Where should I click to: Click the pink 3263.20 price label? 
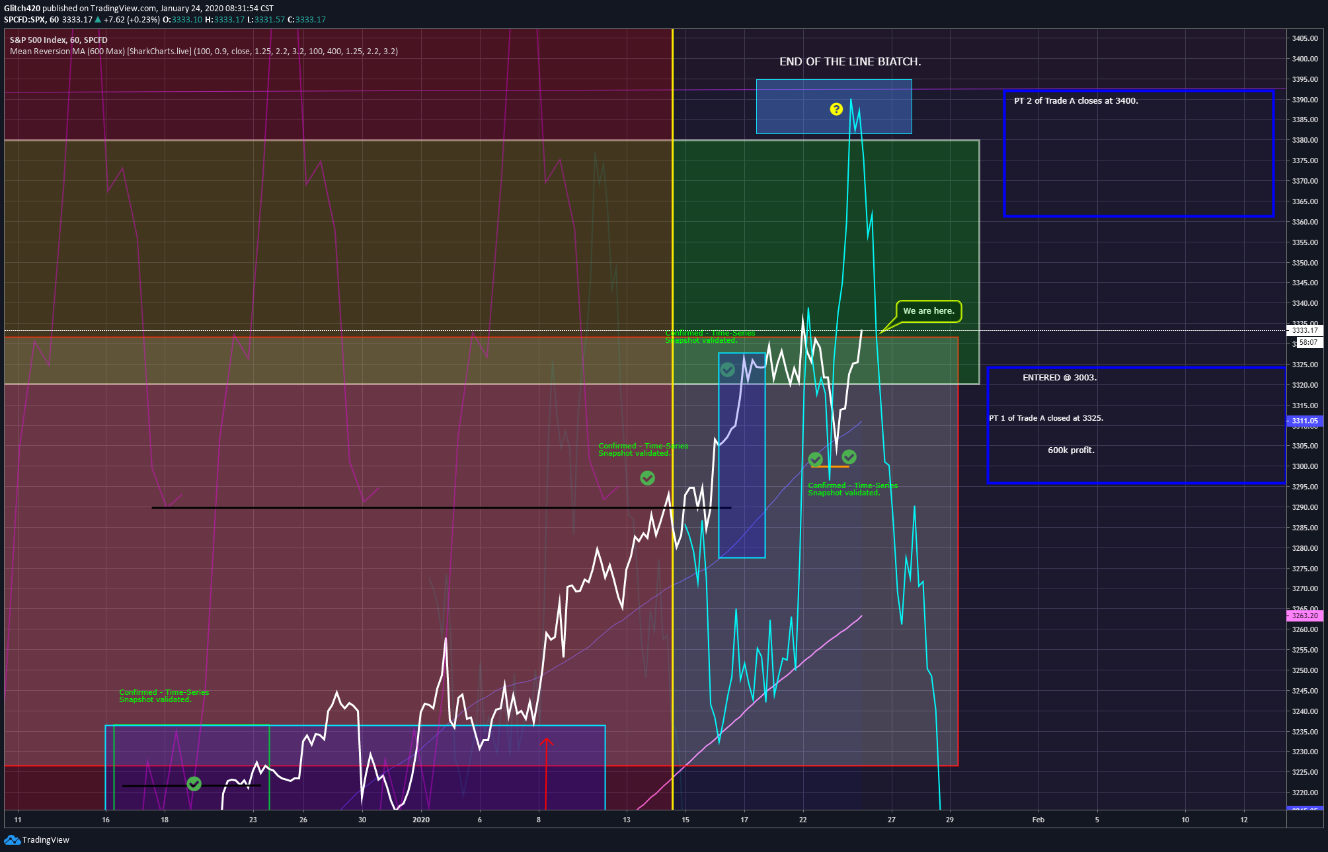coord(1305,616)
